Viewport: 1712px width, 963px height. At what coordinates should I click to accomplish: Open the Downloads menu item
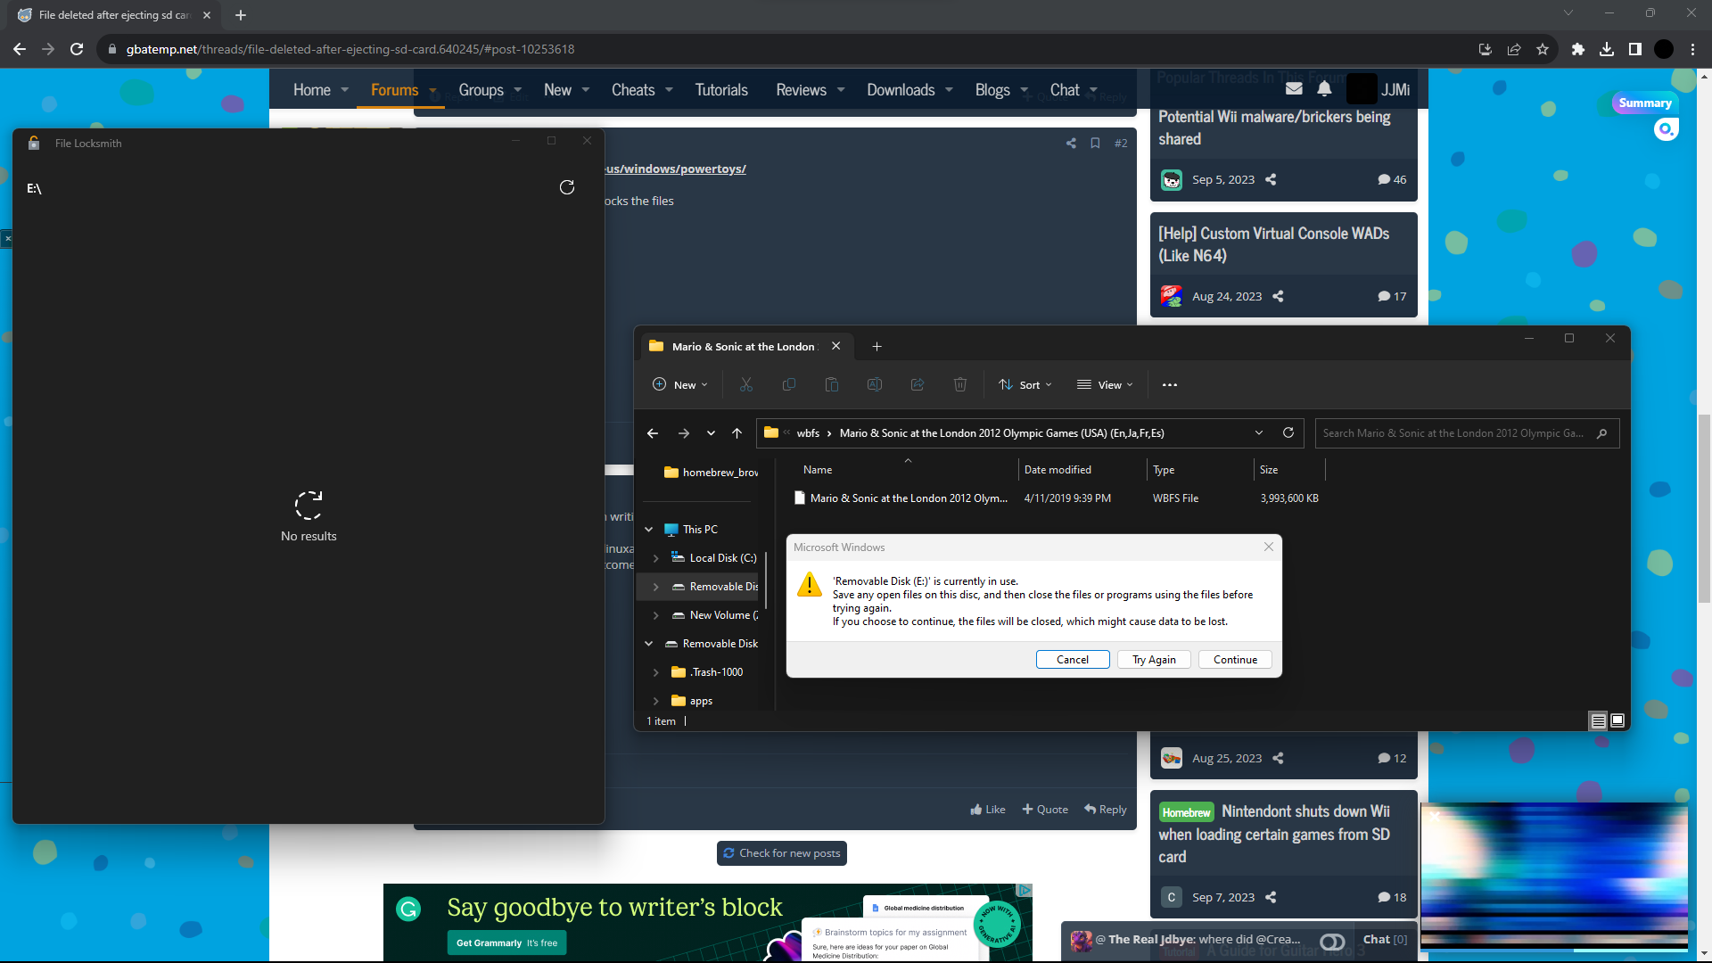[901, 90]
